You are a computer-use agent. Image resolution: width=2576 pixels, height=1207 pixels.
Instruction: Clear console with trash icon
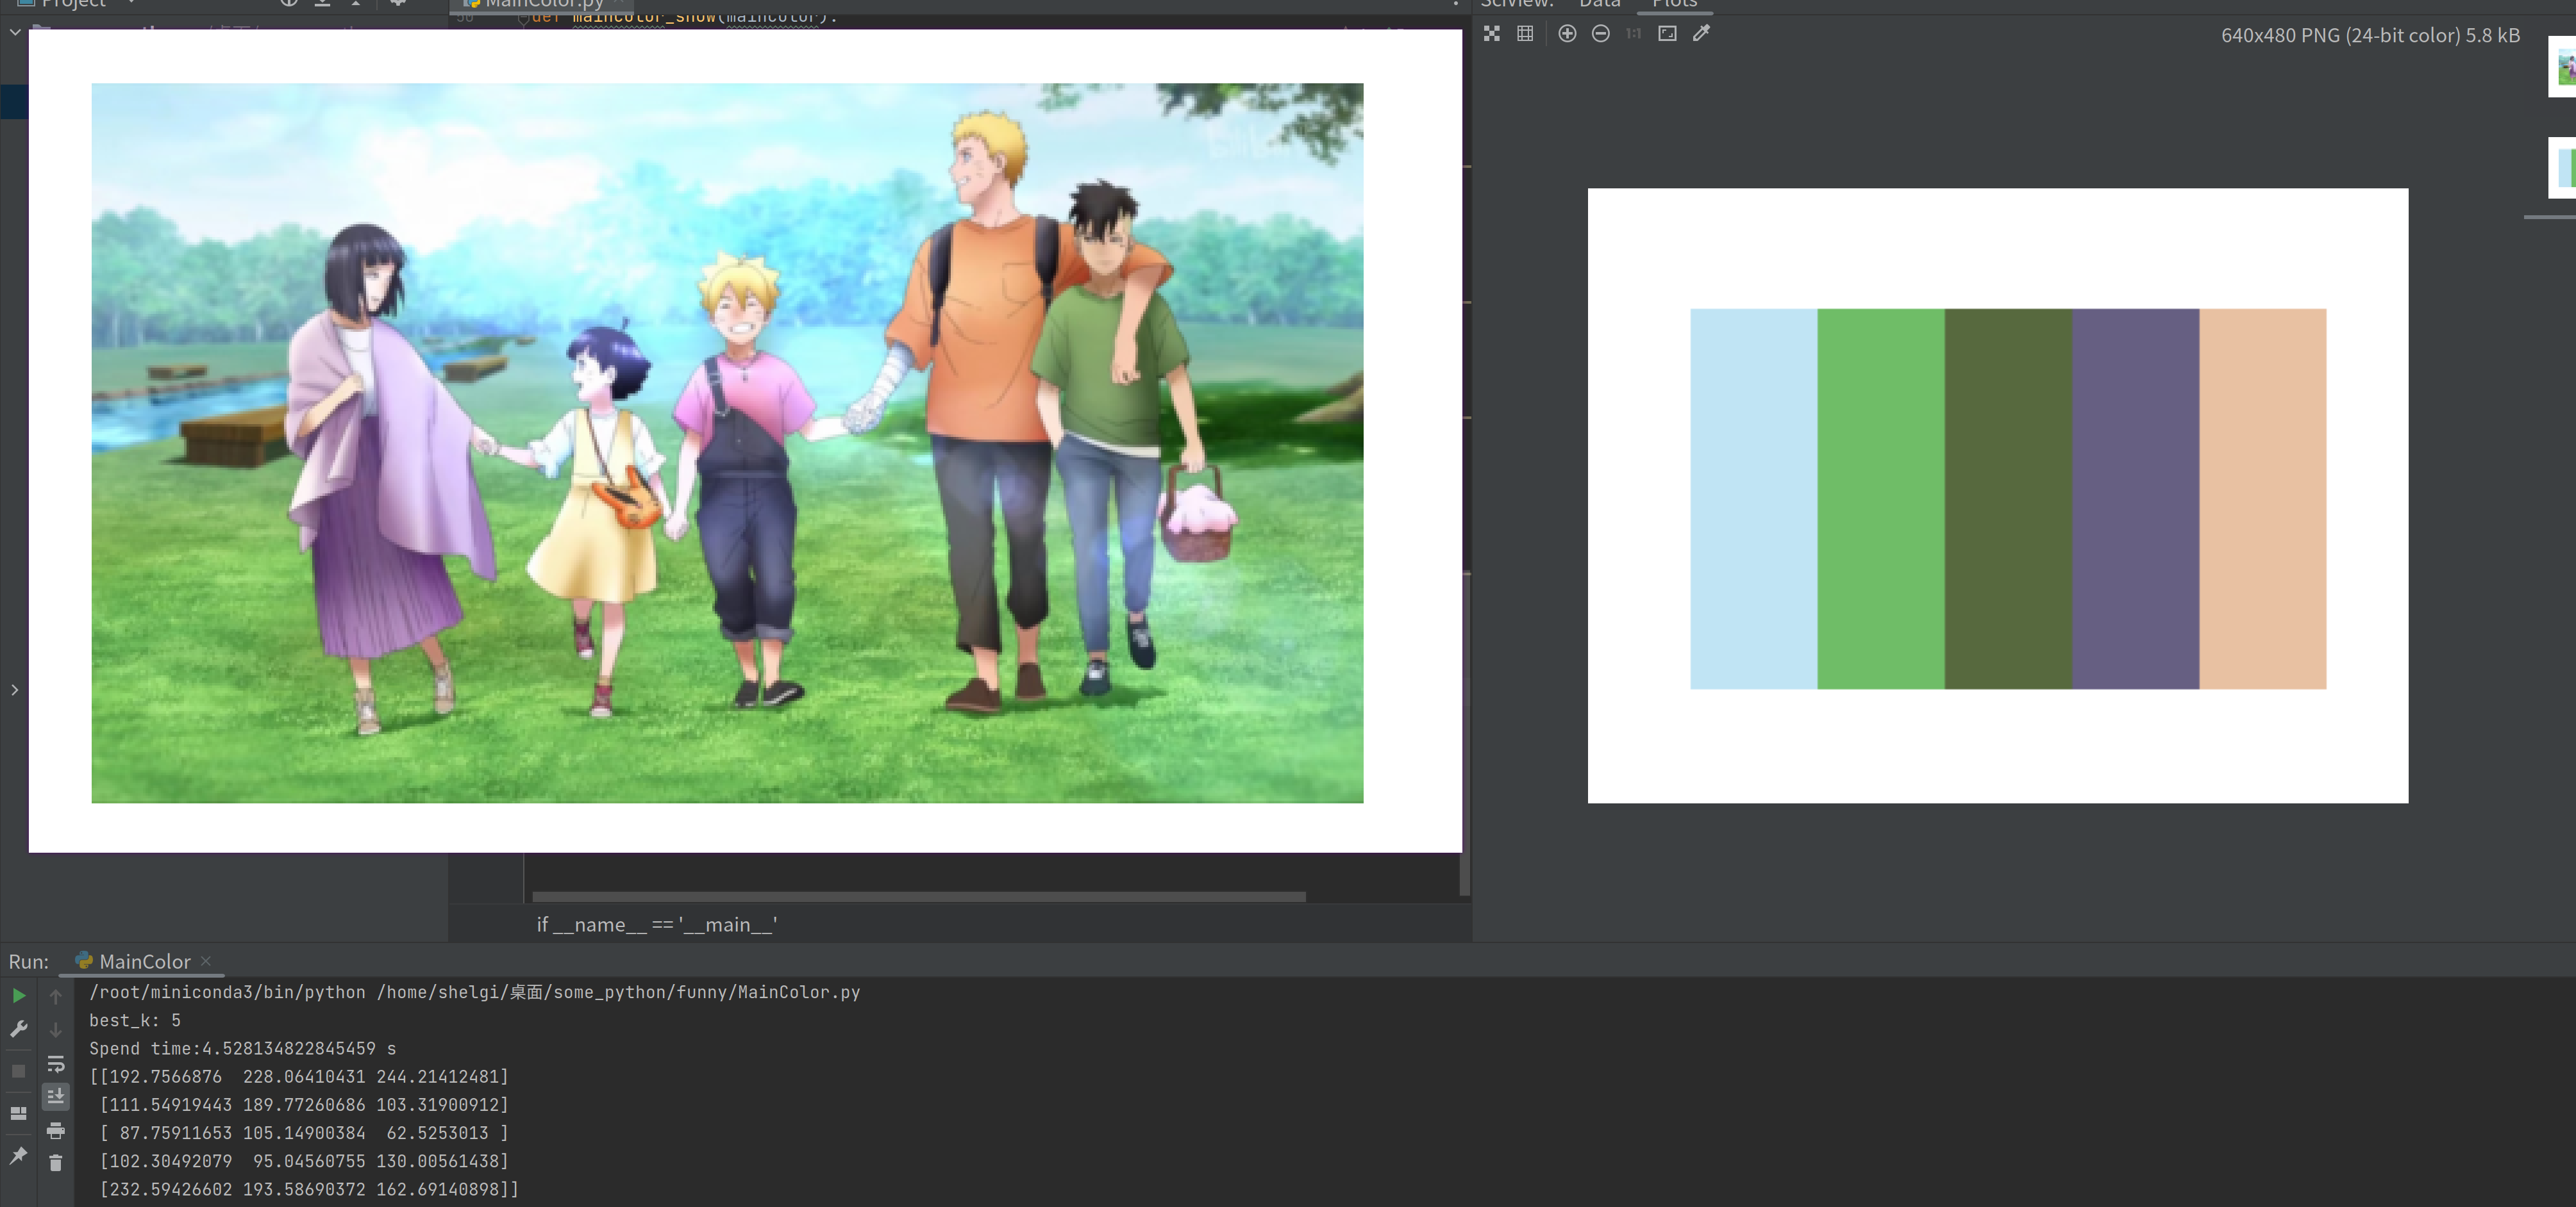tap(56, 1163)
